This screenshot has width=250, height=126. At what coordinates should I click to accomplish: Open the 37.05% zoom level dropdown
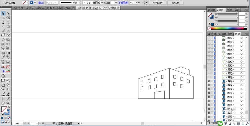[22, 123]
